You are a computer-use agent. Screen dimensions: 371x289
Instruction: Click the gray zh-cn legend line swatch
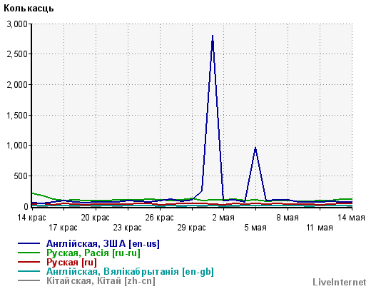[29, 280]
